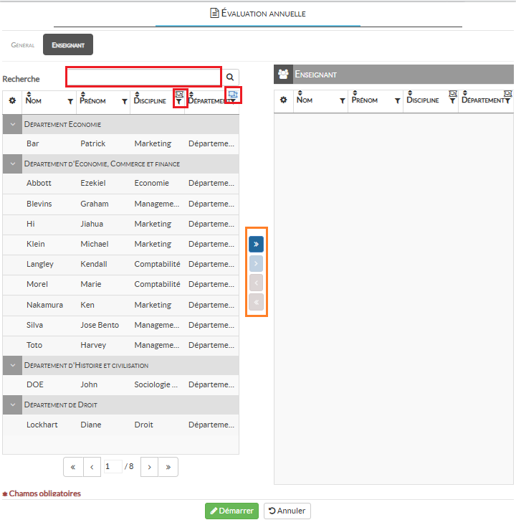Image resolution: width=516 pixels, height=525 pixels.
Task: Switch to the General tab
Action: [x=23, y=45]
